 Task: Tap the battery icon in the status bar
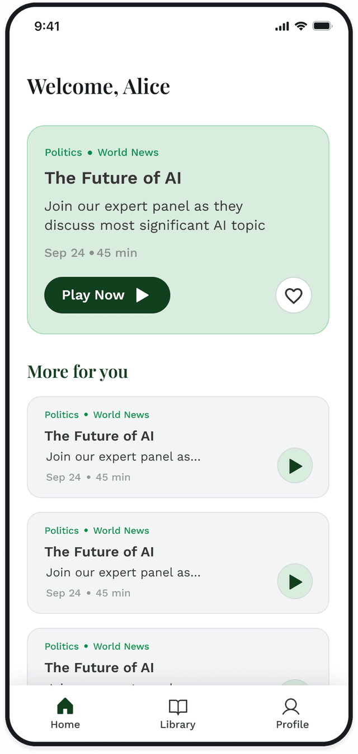click(322, 26)
